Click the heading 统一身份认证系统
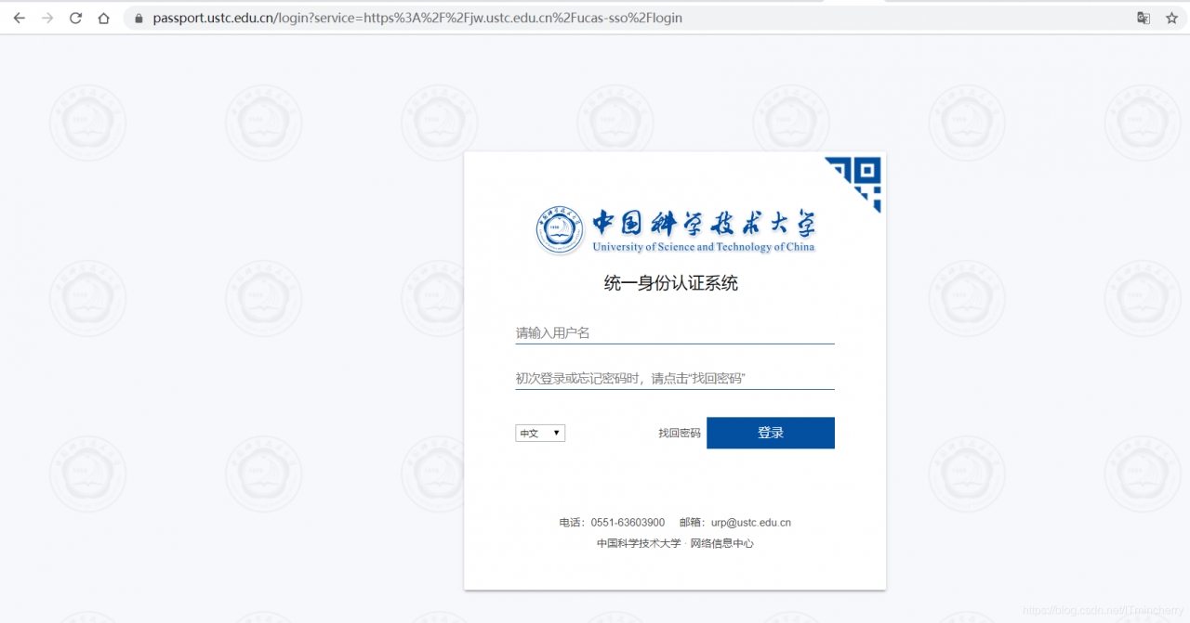1190x623 pixels. pos(671,283)
